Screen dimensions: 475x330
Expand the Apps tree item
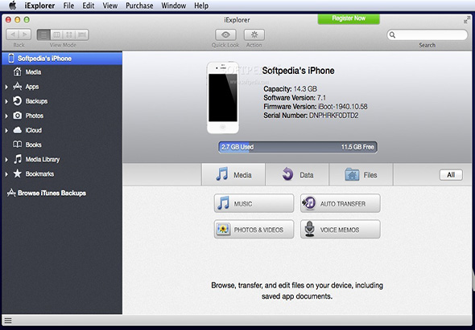coord(6,87)
